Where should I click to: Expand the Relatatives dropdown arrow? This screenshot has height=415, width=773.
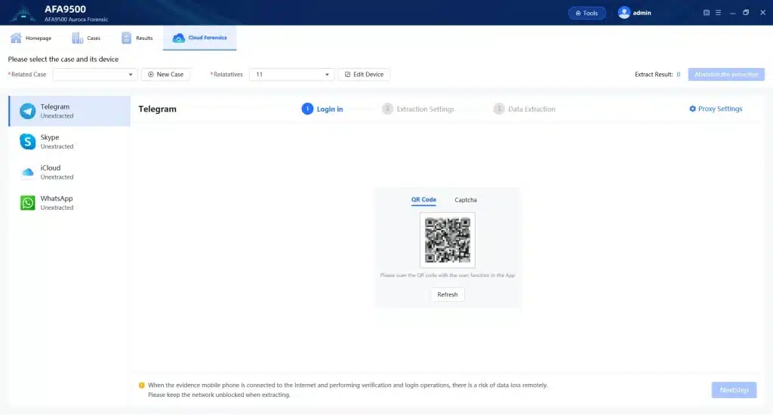pyautogui.click(x=327, y=75)
